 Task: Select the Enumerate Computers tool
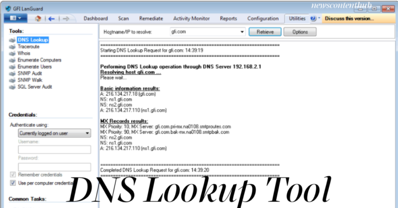point(39,60)
